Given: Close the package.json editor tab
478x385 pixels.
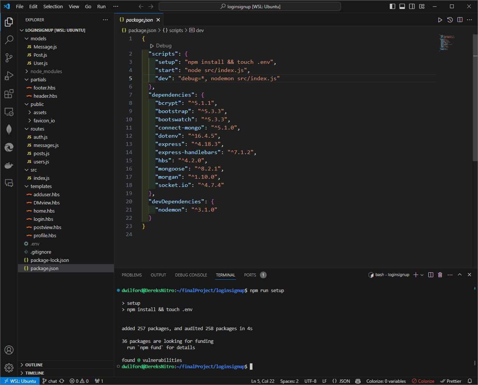Looking at the screenshot, I should pyautogui.click(x=158, y=20).
